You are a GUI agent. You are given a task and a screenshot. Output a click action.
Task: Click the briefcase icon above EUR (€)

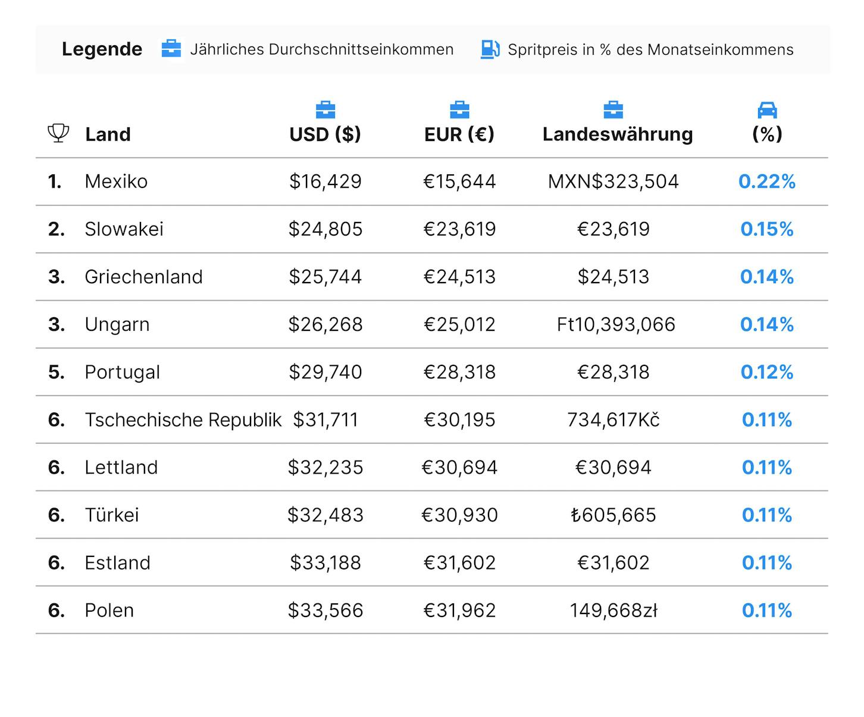click(x=459, y=110)
